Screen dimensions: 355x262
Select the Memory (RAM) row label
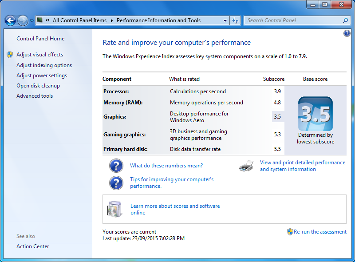pyautogui.click(x=123, y=103)
